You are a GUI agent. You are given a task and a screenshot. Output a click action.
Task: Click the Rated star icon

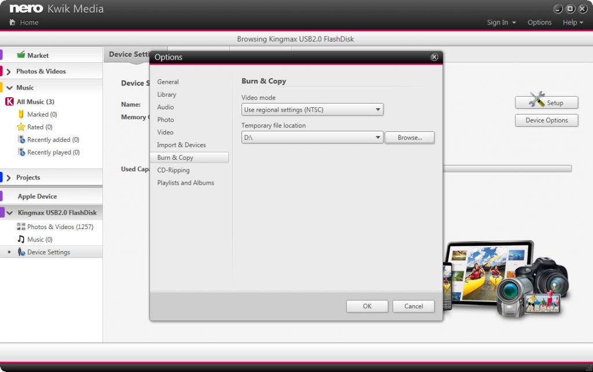tap(21, 127)
